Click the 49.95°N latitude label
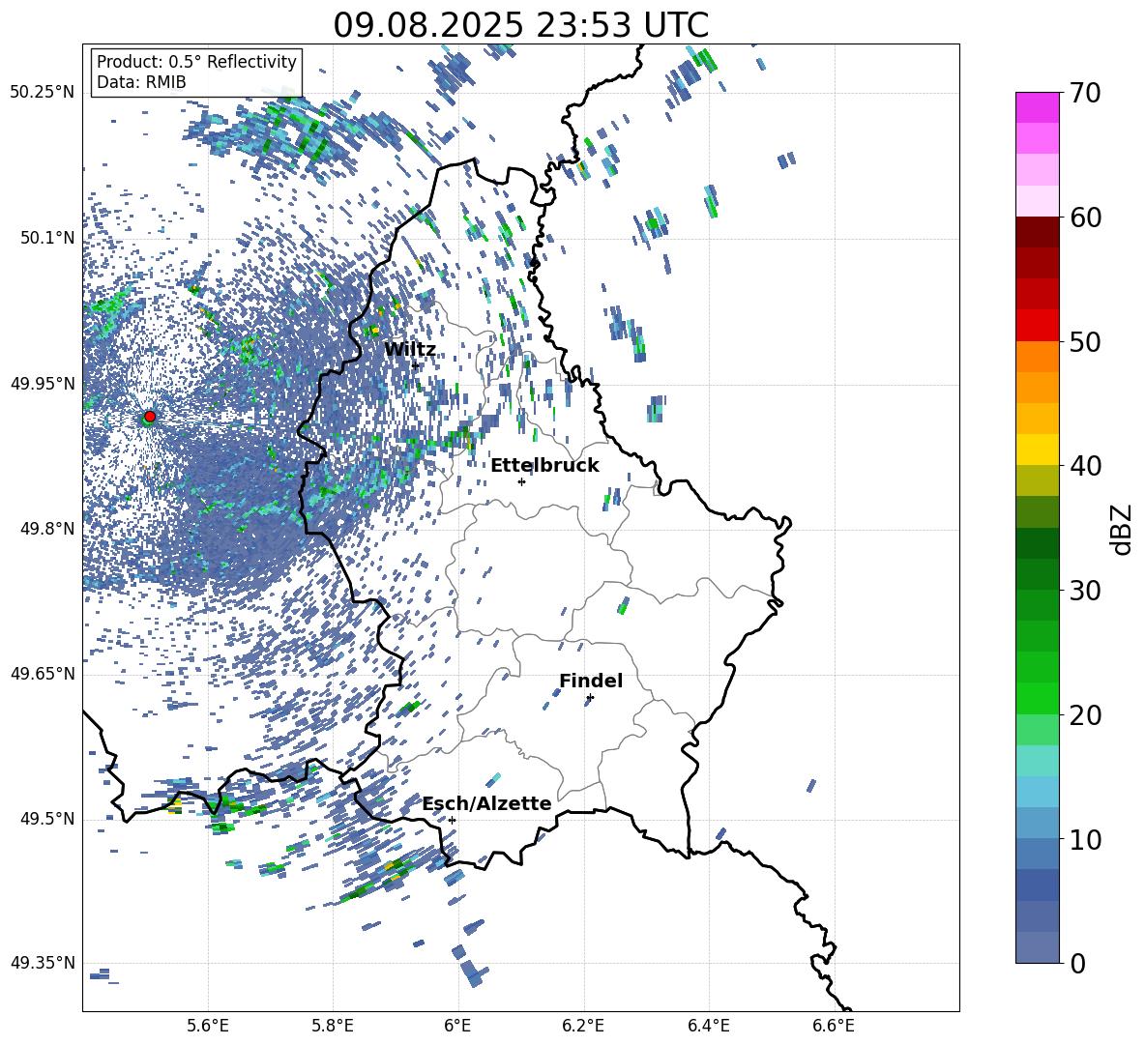The height and width of the screenshot is (1045, 1145). [43, 384]
